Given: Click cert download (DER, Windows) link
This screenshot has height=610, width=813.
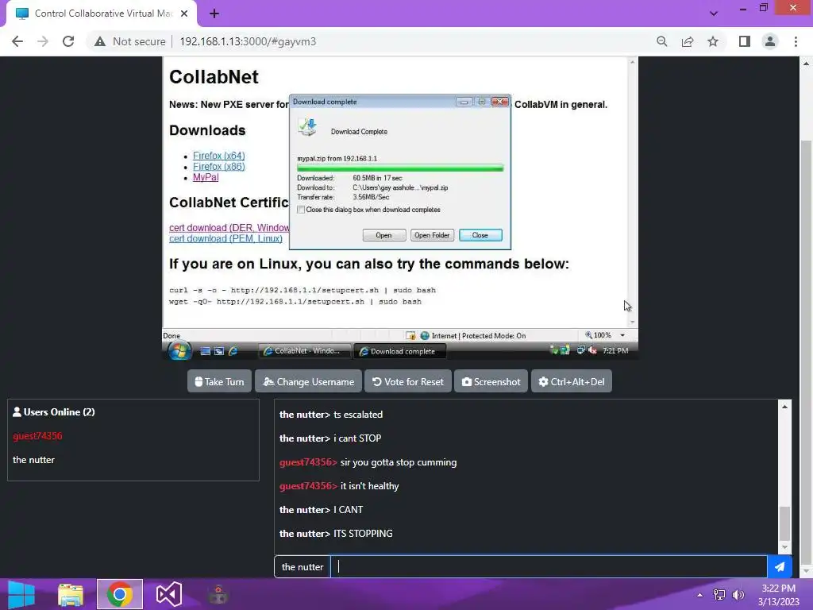Looking at the screenshot, I should coord(229,228).
